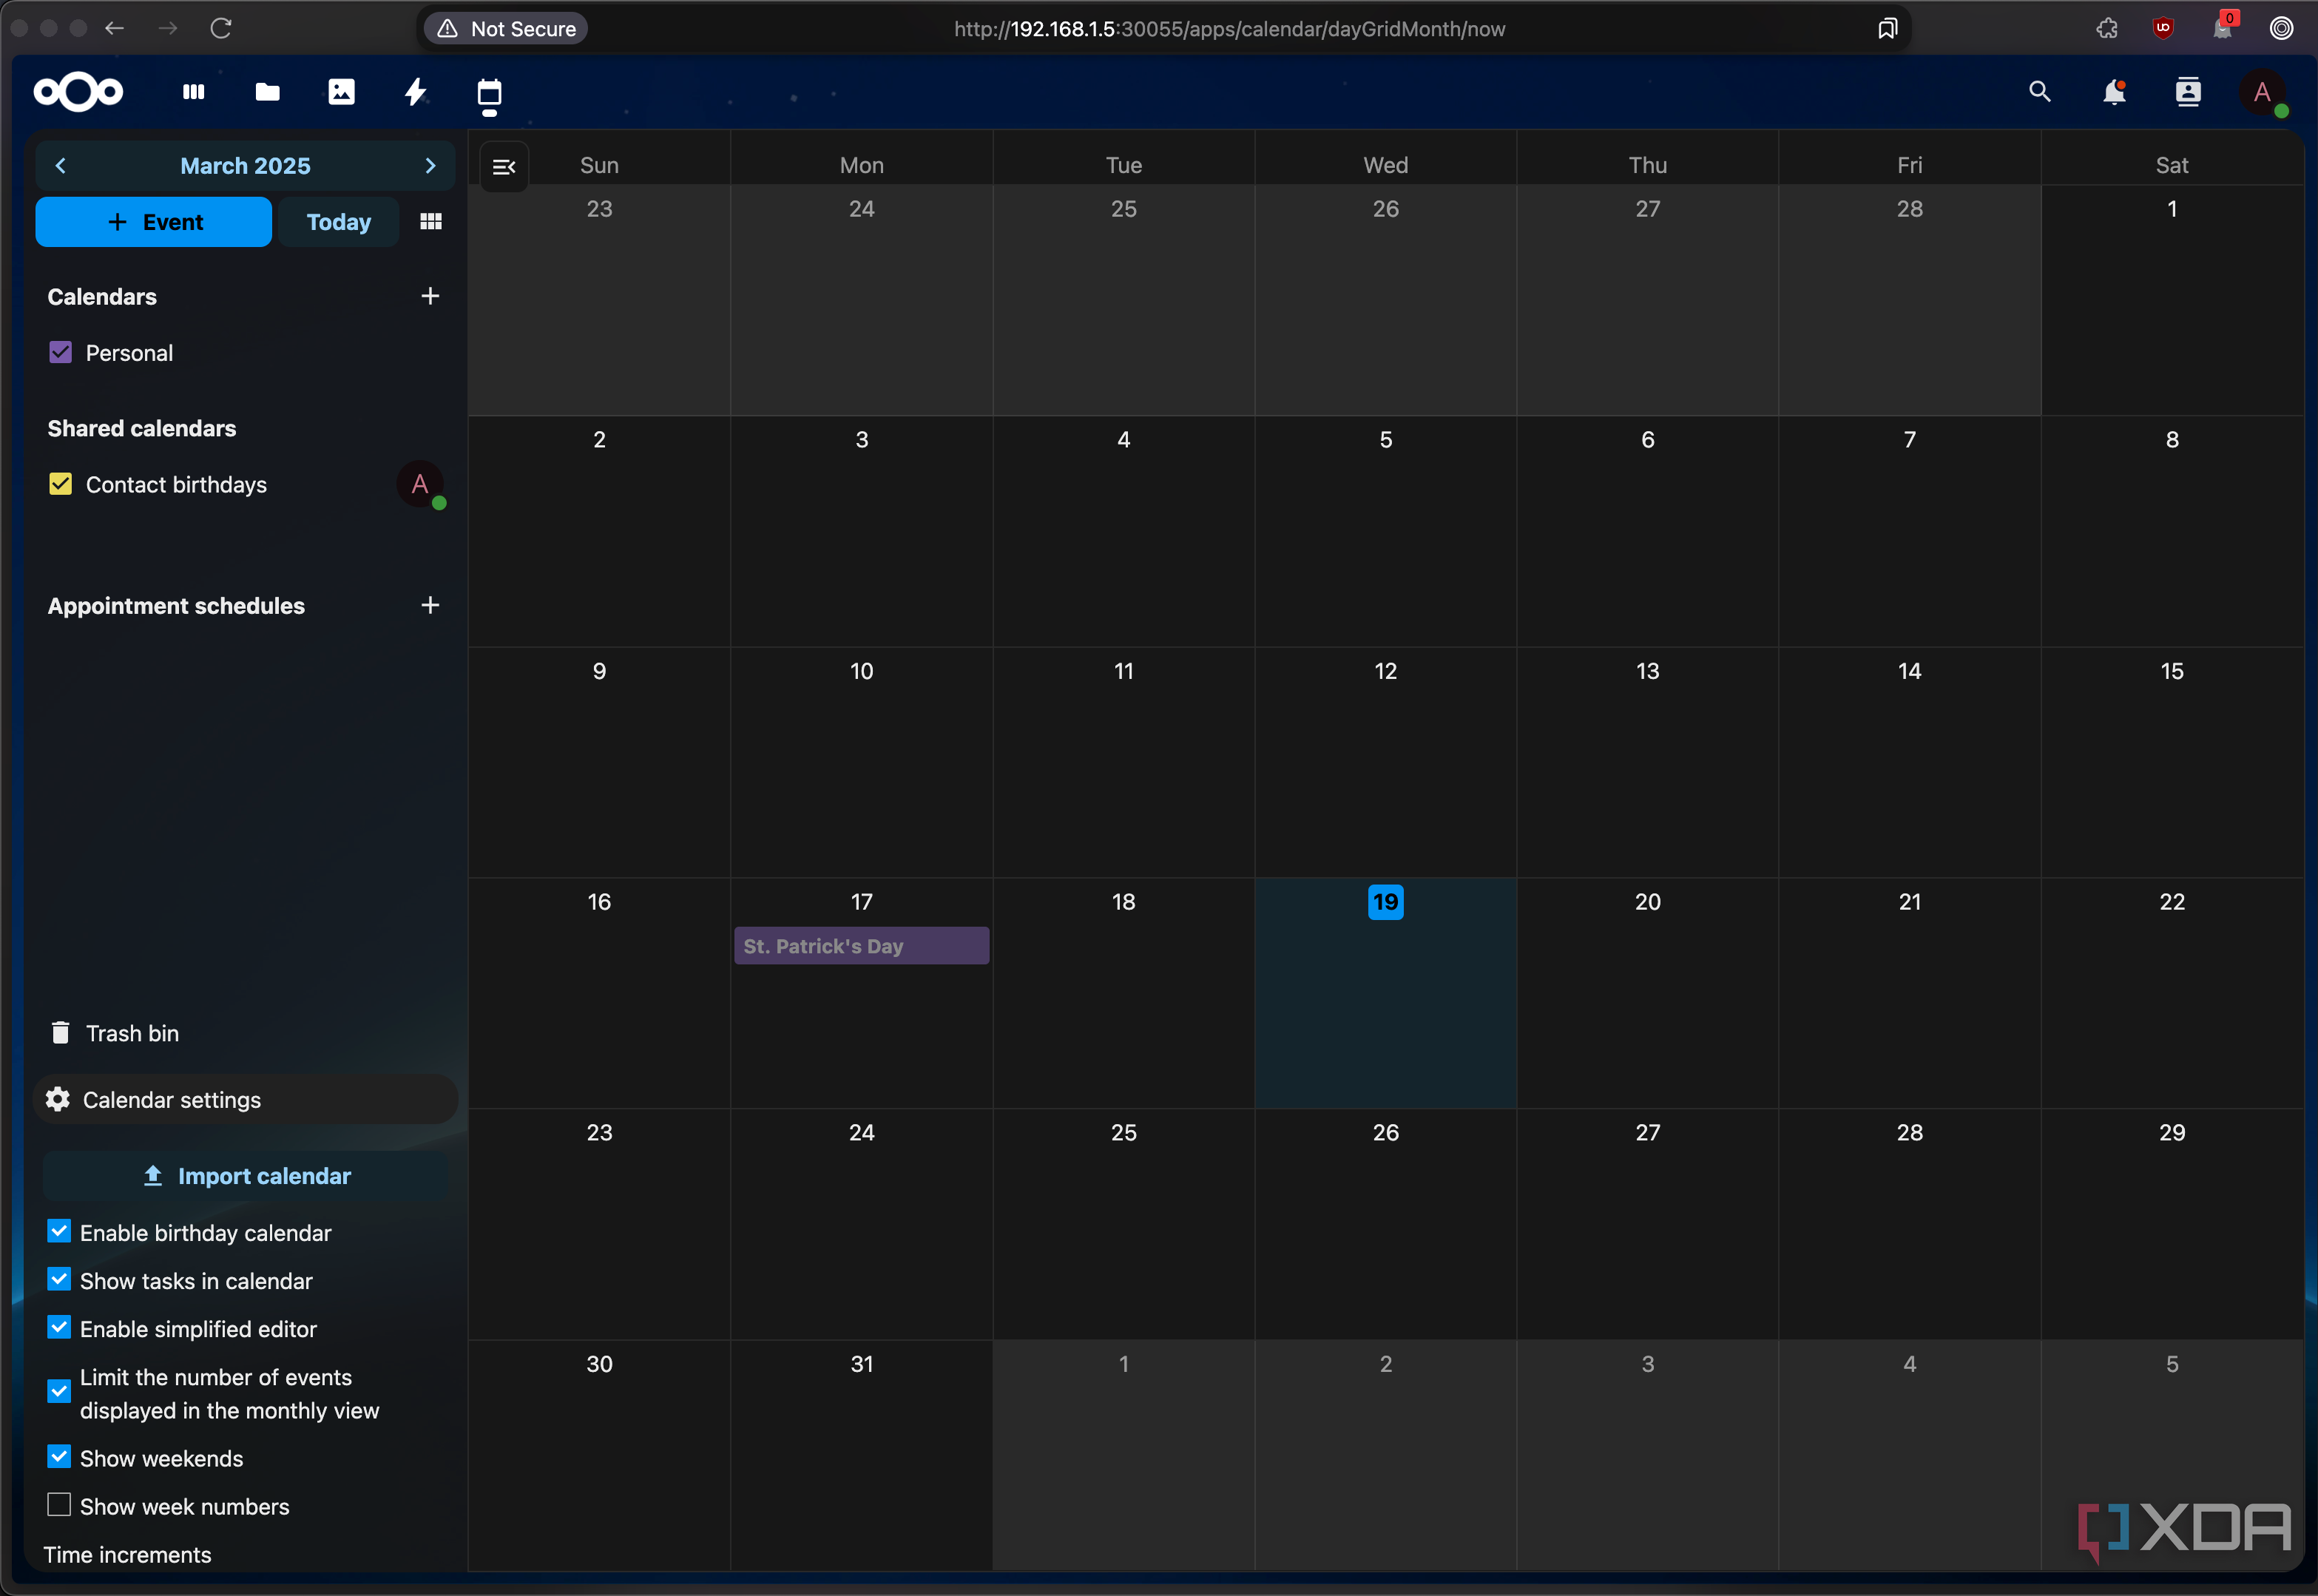Collapse the navigation sidebar toggle
Image resolution: width=2318 pixels, height=1596 pixels.
pyautogui.click(x=504, y=167)
